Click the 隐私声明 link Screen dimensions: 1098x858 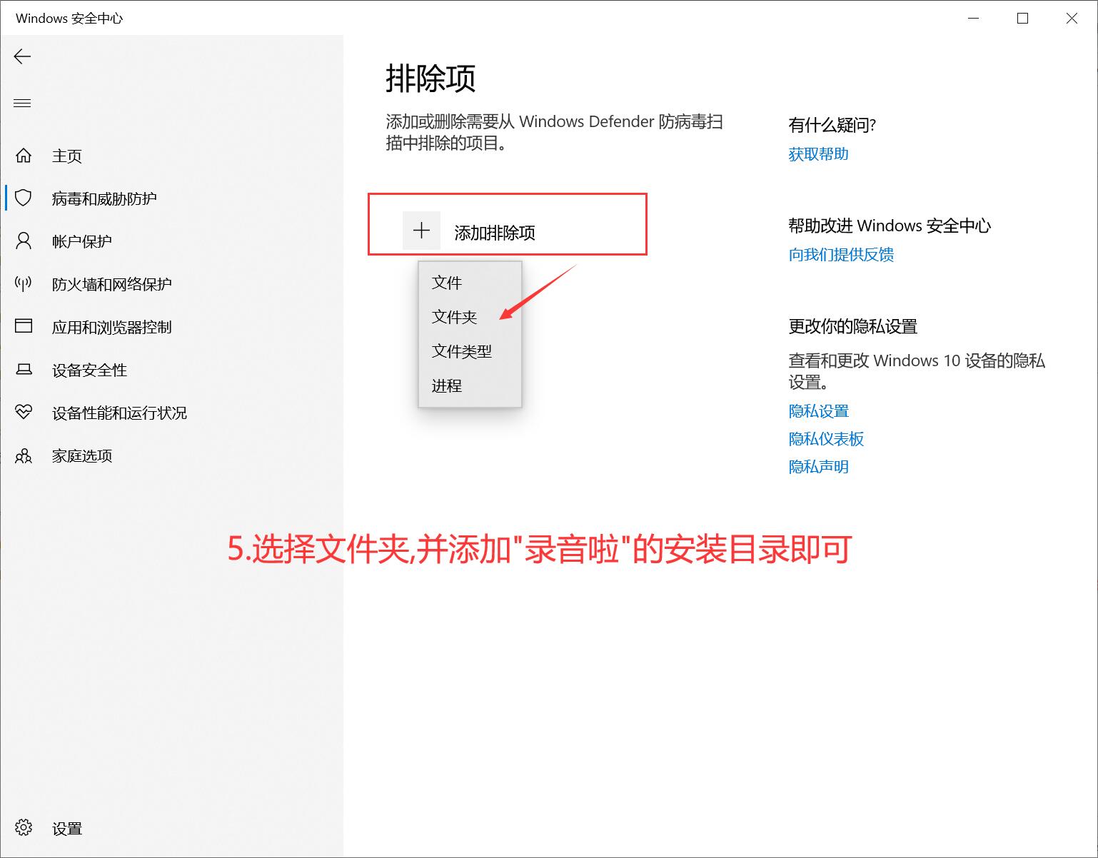[818, 467]
